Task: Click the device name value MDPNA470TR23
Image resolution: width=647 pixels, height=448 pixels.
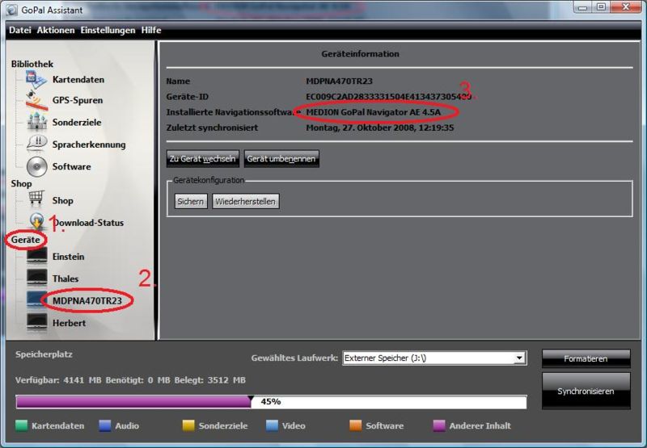Action: tap(339, 81)
